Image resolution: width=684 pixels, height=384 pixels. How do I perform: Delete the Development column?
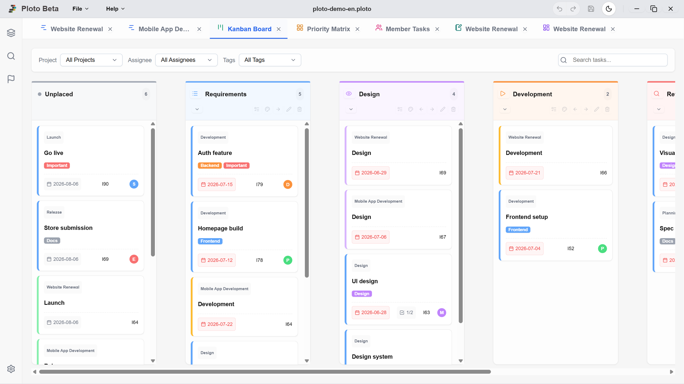point(607,109)
